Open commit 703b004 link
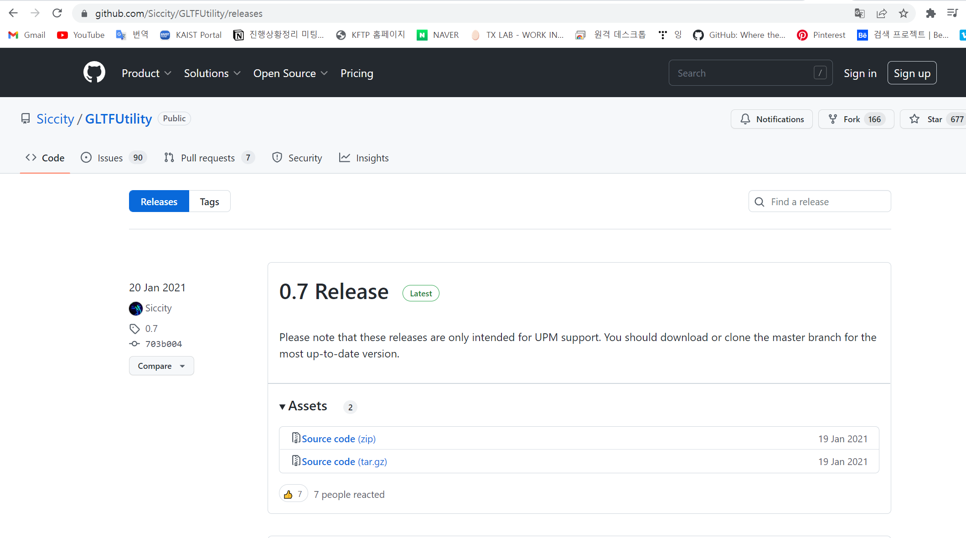The width and height of the screenshot is (966, 538). point(163,344)
